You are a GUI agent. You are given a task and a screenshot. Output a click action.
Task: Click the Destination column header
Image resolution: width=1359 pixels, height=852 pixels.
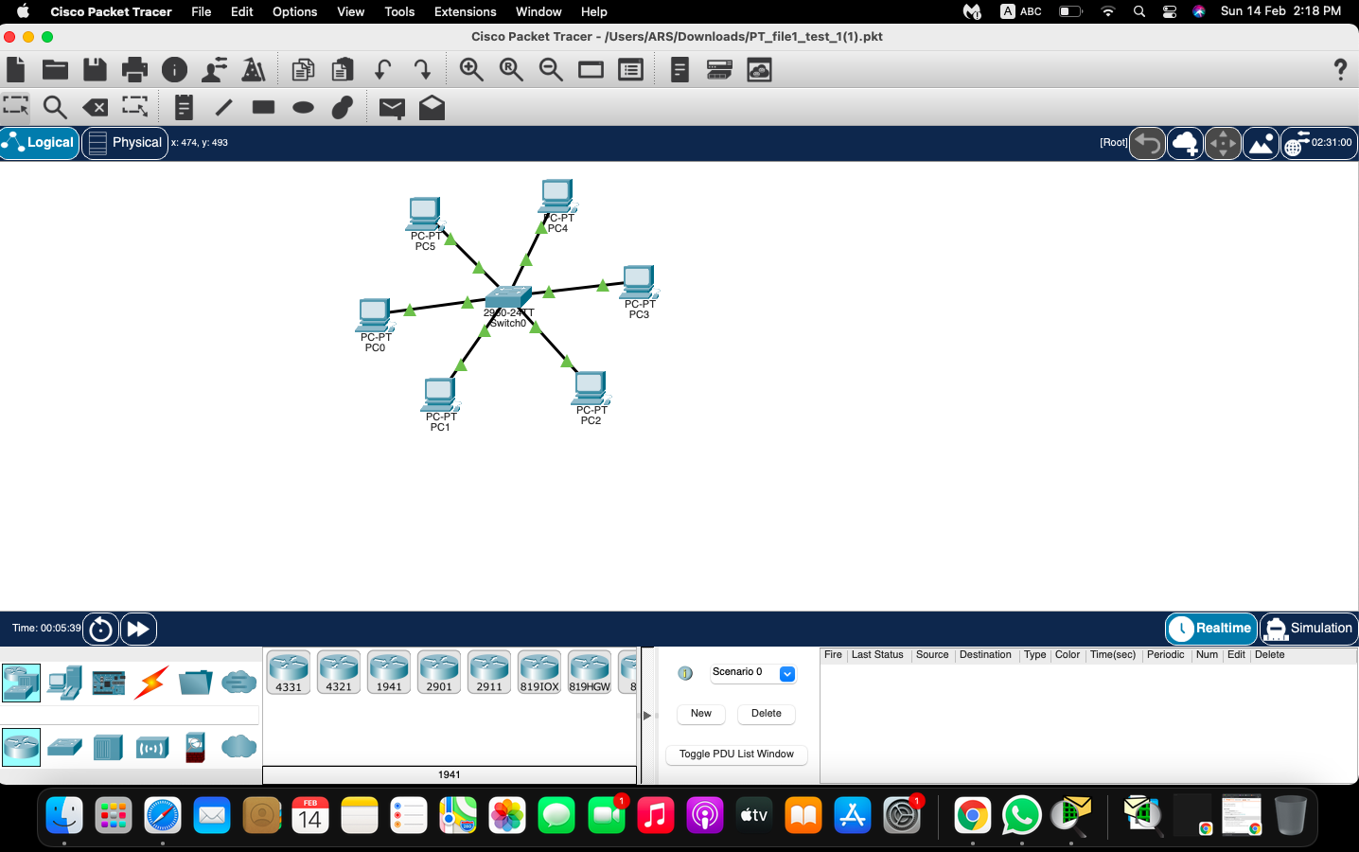coord(985,655)
